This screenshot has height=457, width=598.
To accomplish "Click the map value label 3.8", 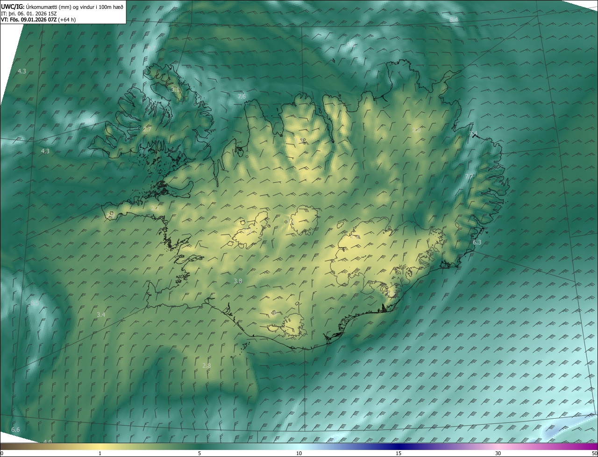I will coord(238,281).
